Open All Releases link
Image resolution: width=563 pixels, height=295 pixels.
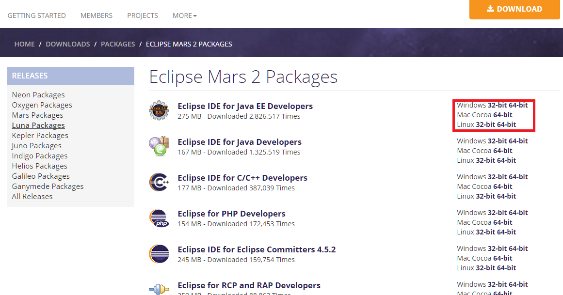point(32,196)
